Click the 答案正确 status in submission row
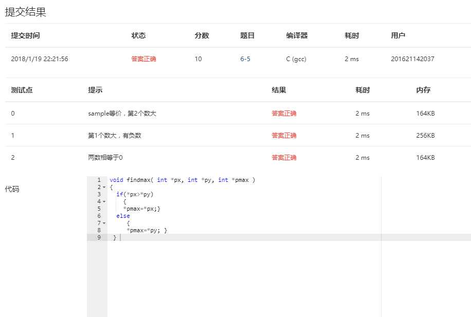This screenshot has width=471, height=317. pos(143,59)
